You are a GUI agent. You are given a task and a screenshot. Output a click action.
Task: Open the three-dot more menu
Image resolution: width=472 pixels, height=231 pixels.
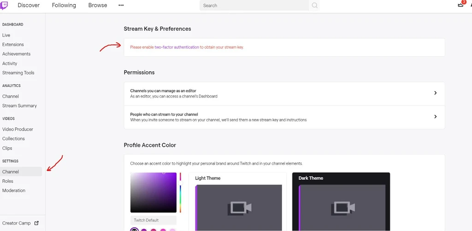point(121,6)
